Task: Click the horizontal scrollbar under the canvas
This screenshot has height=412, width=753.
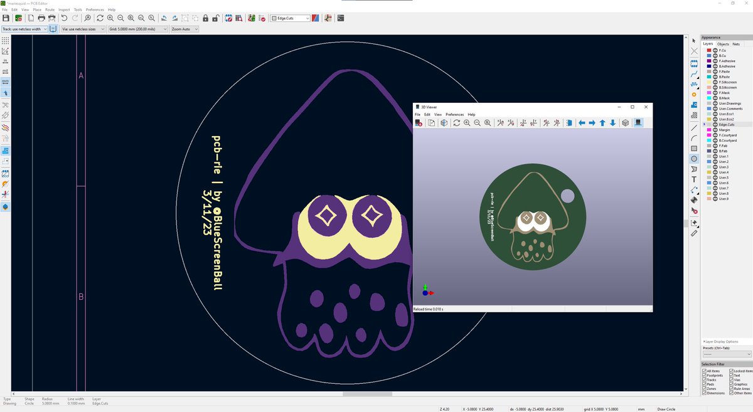Action: (x=367, y=394)
